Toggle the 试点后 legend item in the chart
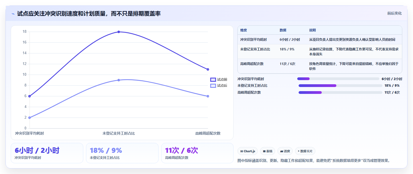This screenshot has height=174, width=413. pyautogui.click(x=219, y=86)
